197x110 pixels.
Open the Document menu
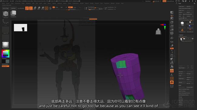click(18, 3)
